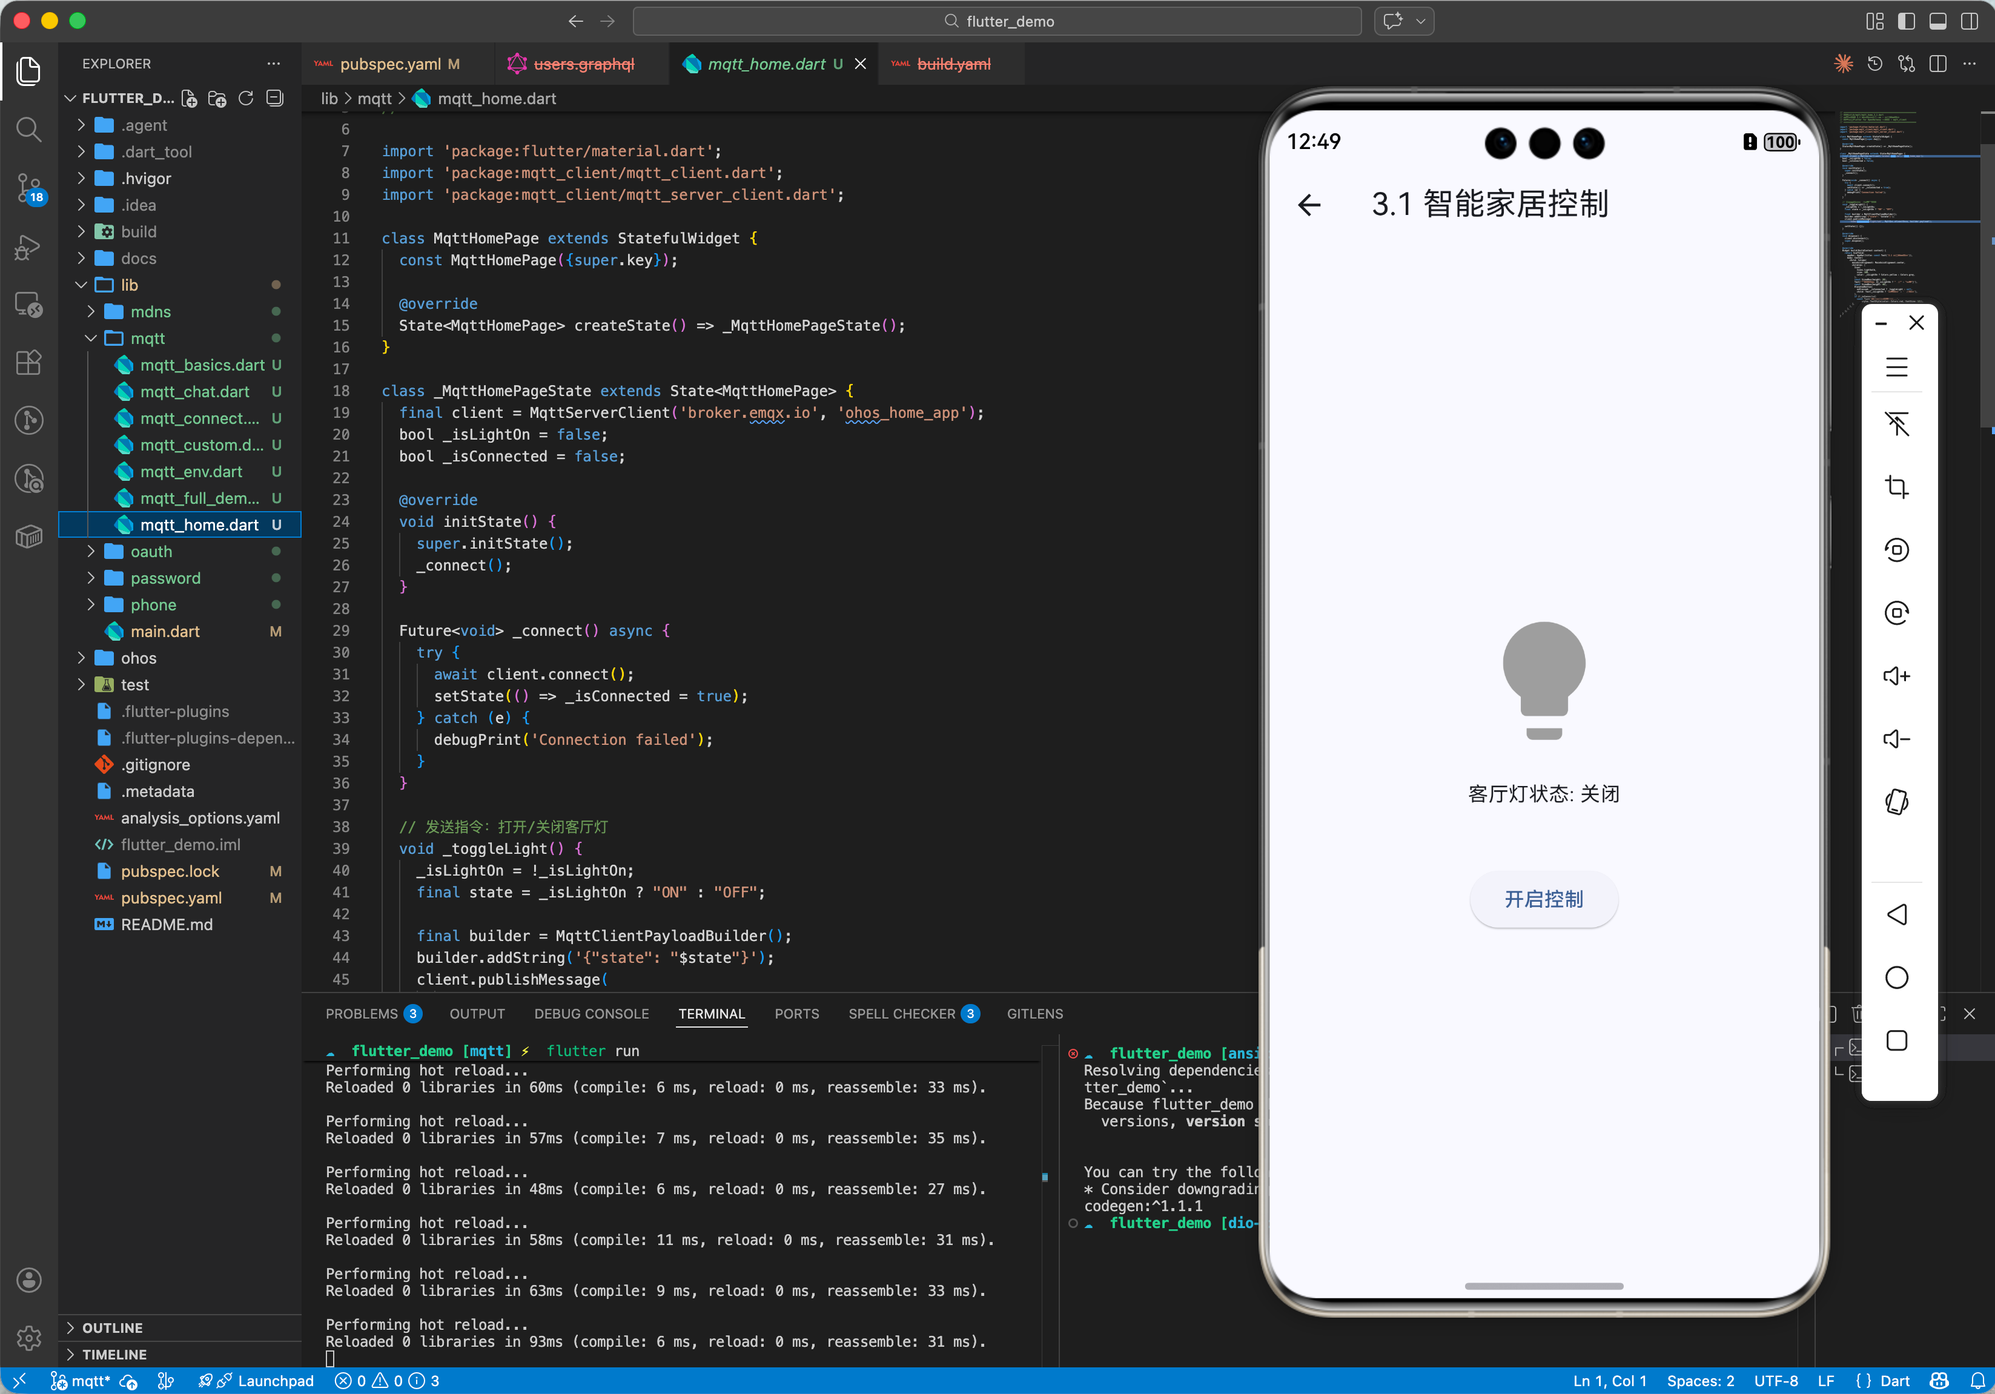Collapse the mqtt folder
1995x1394 pixels.
pos(148,338)
